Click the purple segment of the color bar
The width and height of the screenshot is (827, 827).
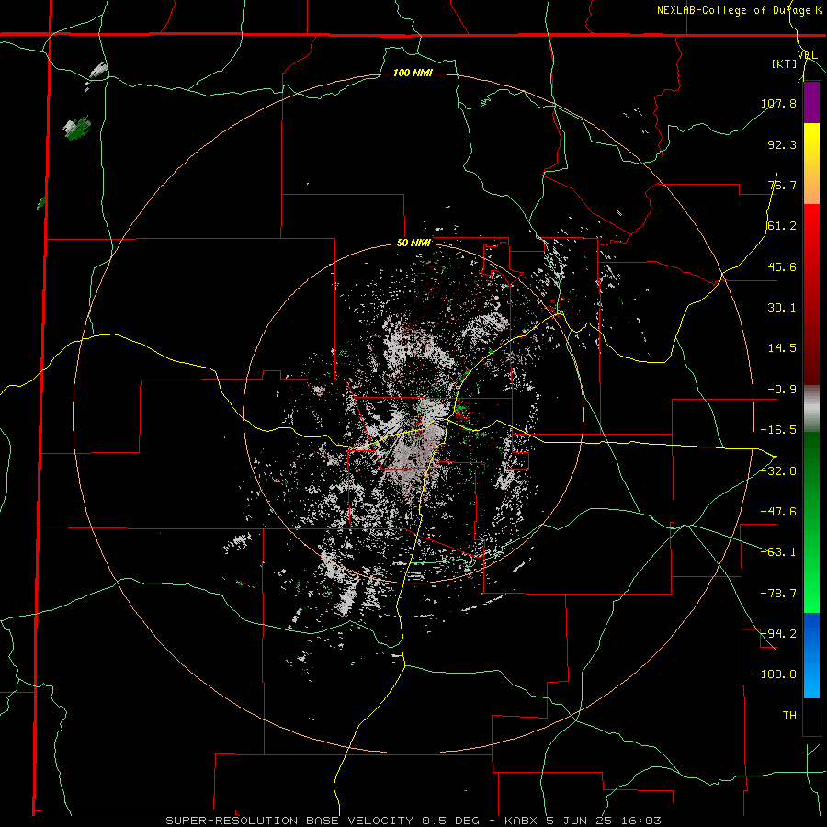coord(811,102)
